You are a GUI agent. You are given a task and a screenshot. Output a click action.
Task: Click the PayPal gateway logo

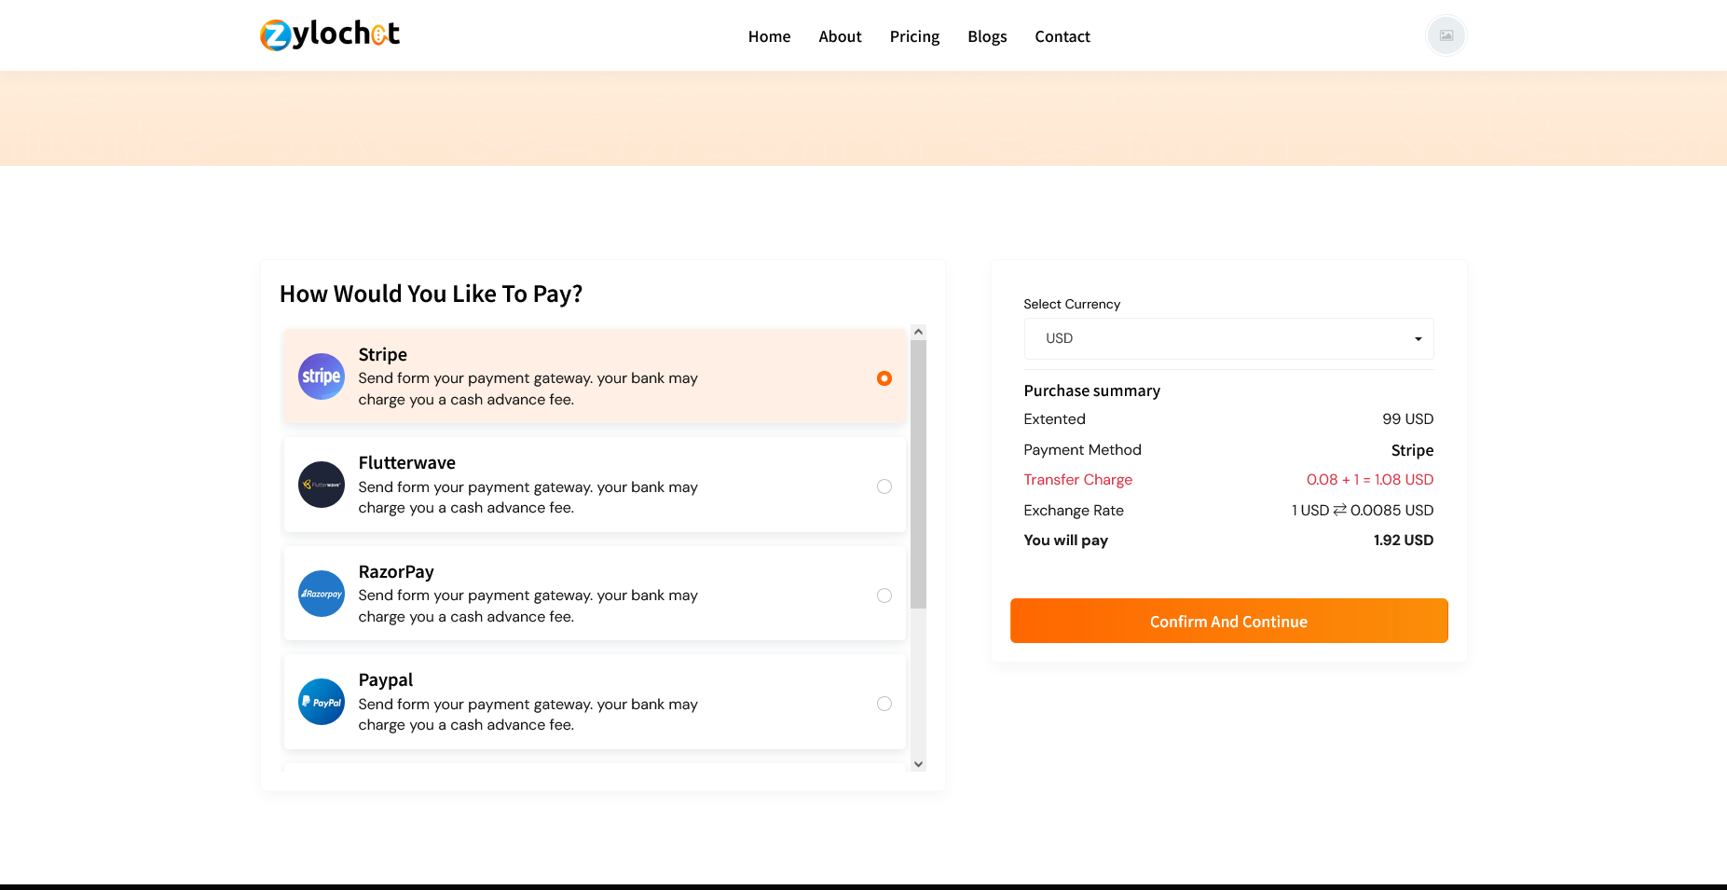(322, 702)
